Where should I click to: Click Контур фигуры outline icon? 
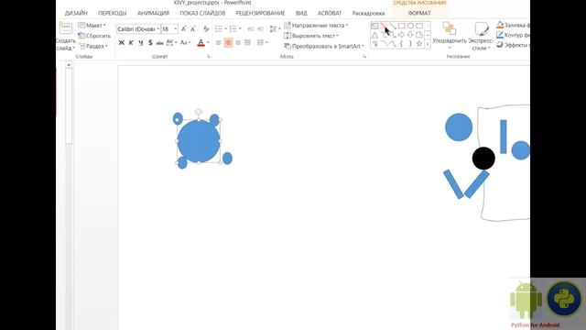pos(500,35)
